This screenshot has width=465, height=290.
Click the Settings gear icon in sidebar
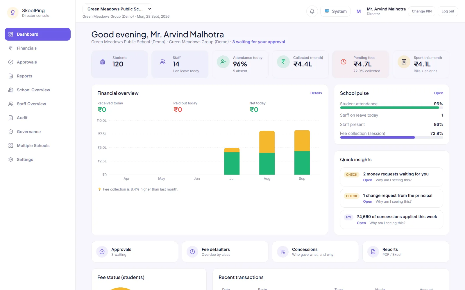click(11, 159)
